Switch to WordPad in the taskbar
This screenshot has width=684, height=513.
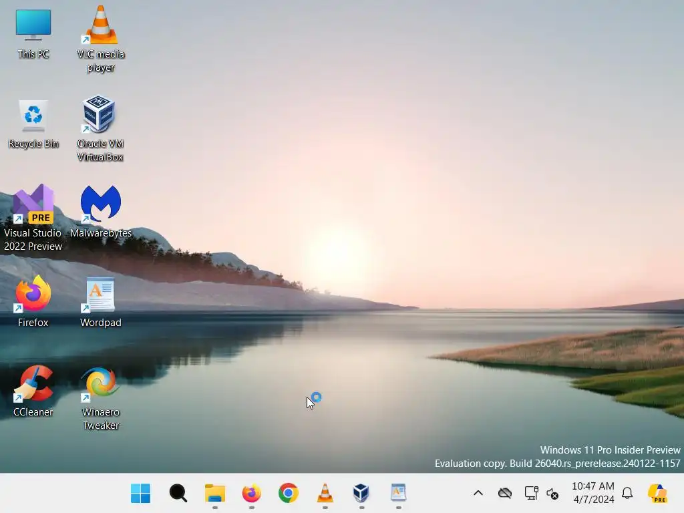(x=398, y=494)
